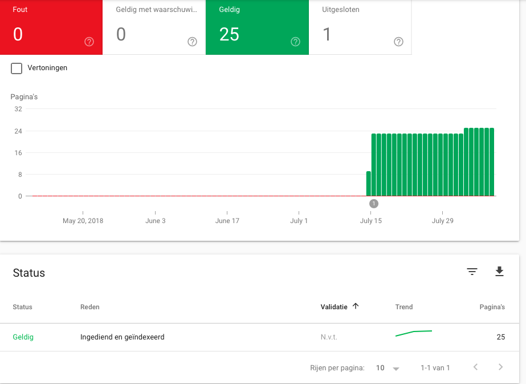Enable the Vertoningen checkbox
Viewport: 526px width, 384px height.
(17, 68)
